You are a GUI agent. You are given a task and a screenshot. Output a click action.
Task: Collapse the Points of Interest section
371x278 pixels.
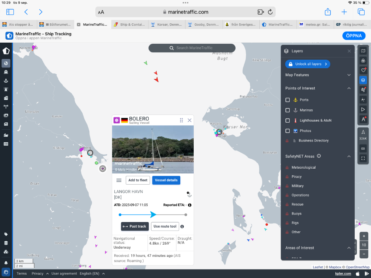pyautogui.click(x=318, y=88)
